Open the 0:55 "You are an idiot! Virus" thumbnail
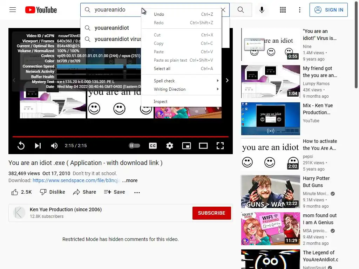The height and width of the screenshot is (269, 359). click(x=270, y=44)
